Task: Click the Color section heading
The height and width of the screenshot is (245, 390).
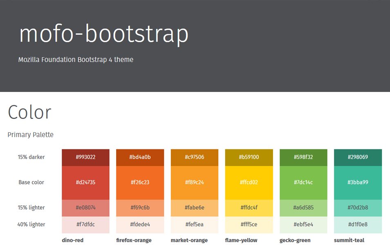Action: pos(29,112)
